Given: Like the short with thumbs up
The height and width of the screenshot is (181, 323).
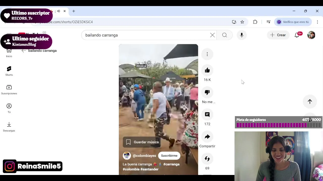Looking at the screenshot, I should [x=207, y=70].
